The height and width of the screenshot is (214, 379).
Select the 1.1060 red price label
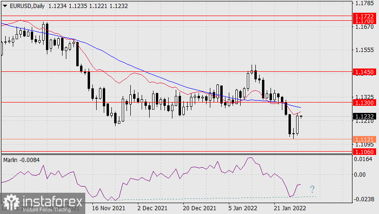[365, 151]
